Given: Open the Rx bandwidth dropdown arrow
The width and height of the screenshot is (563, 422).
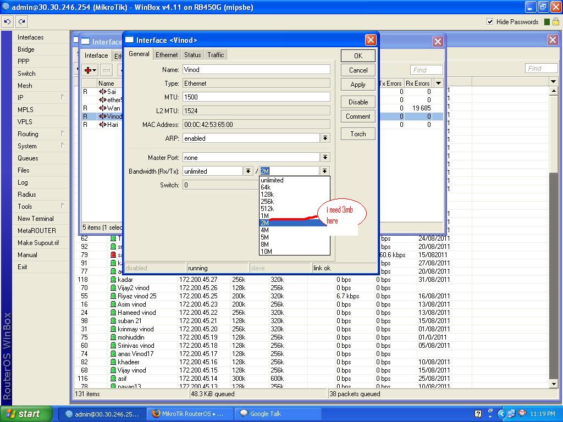Looking at the screenshot, I should pyautogui.click(x=248, y=171).
